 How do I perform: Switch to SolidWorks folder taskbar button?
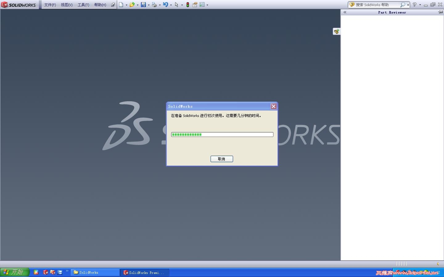(x=95, y=273)
